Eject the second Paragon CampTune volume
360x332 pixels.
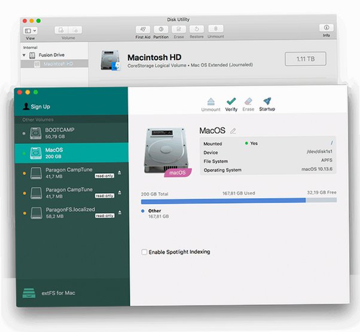click(120, 192)
